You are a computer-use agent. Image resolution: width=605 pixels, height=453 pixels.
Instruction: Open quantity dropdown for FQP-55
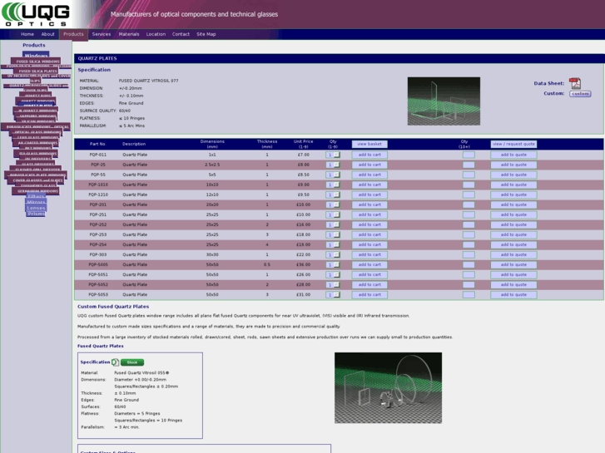pos(333,175)
